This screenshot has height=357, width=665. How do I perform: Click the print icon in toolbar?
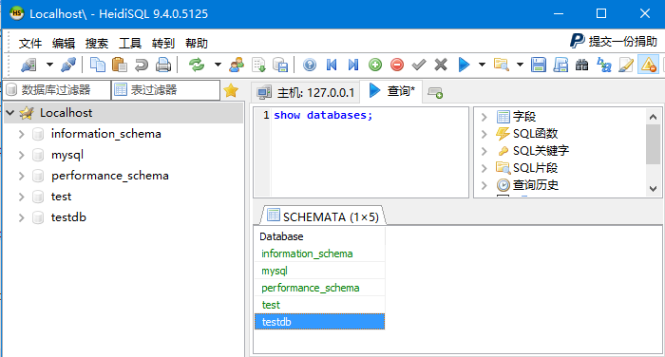click(163, 65)
